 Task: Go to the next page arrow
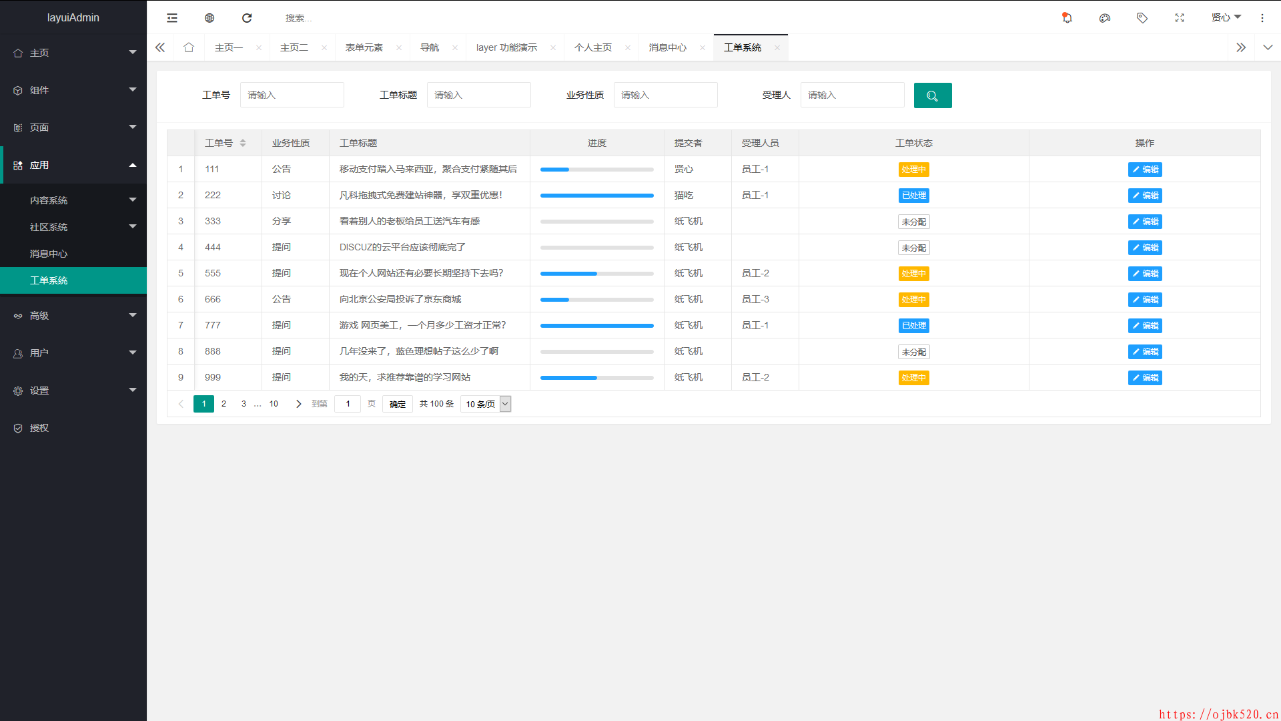tap(298, 404)
